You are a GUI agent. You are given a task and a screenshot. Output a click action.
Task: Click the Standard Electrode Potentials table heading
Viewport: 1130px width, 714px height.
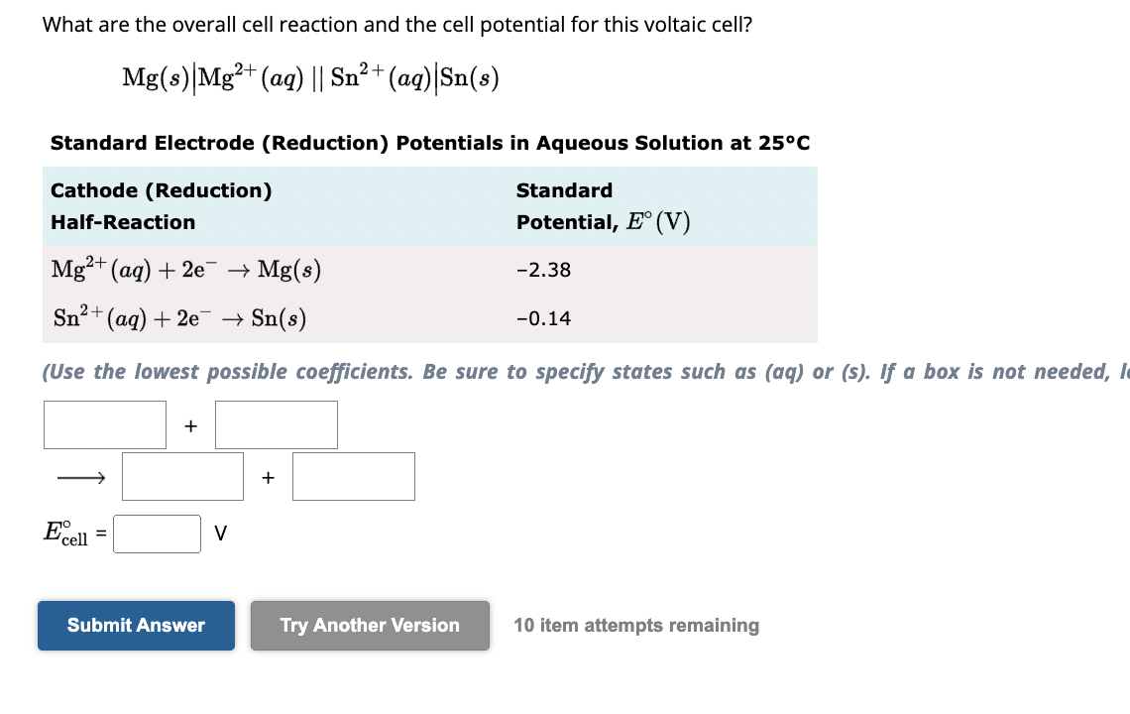(428, 143)
